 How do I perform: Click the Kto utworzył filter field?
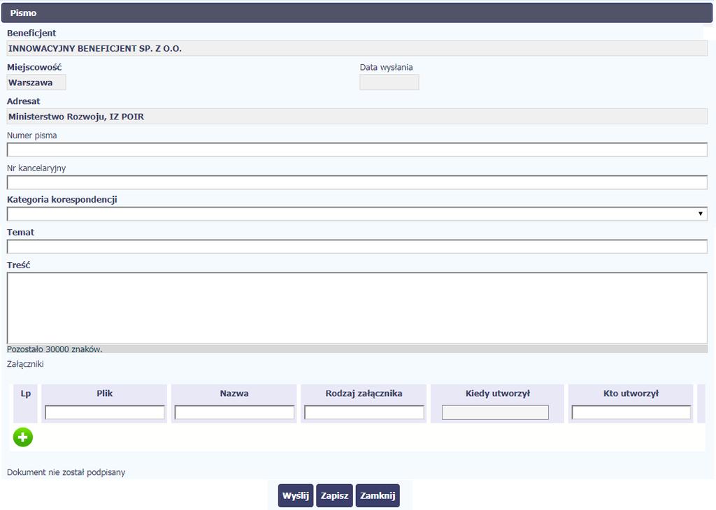pos(631,412)
